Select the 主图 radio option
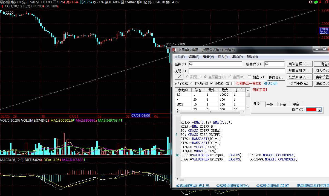 pyautogui.click(x=230, y=77)
